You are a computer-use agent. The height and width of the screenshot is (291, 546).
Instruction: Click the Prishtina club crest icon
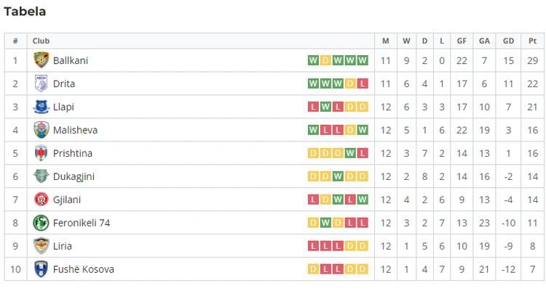tap(41, 153)
